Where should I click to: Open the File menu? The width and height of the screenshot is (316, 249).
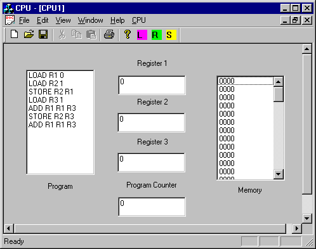click(24, 20)
